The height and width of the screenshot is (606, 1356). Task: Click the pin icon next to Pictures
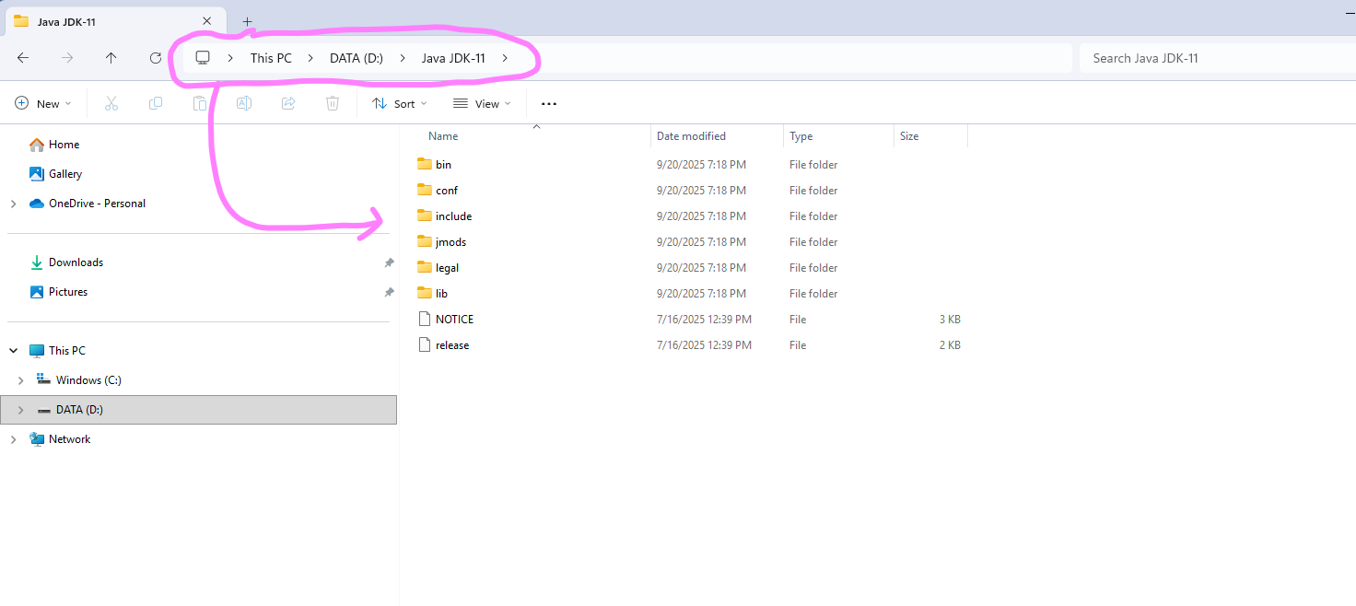(389, 292)
